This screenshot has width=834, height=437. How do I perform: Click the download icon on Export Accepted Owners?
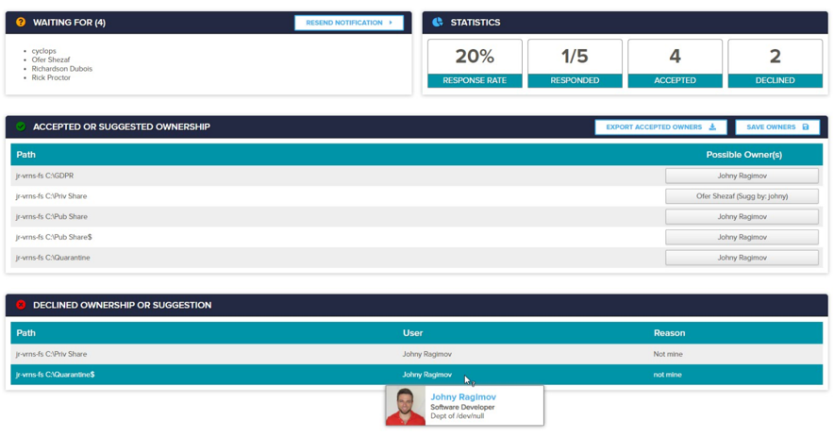pos(712,127)
